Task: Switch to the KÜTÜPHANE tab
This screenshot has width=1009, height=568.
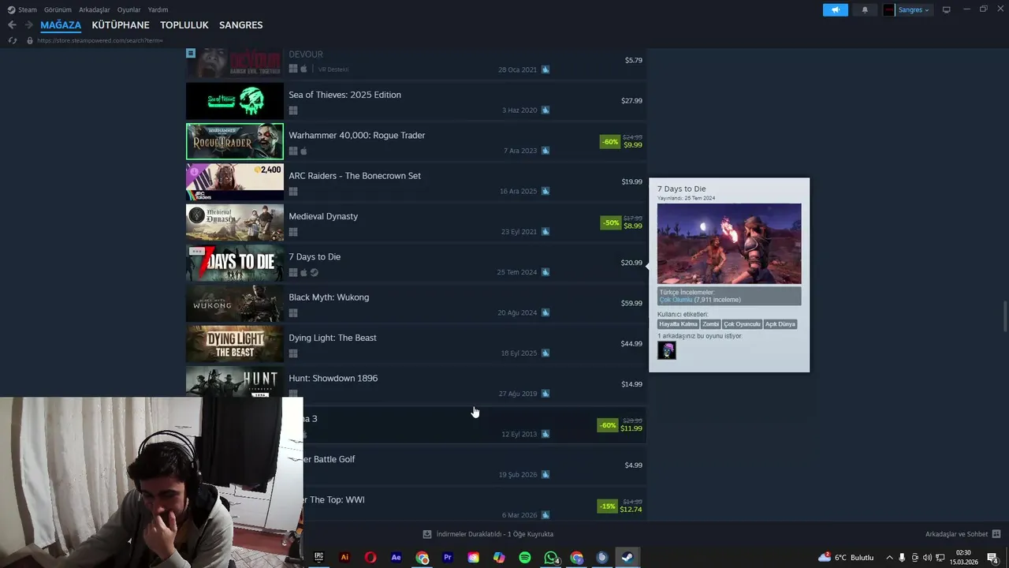Action: tap(121, 25)
